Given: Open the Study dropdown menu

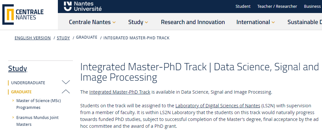Looking at the screenshot, I should pos(138,22).
